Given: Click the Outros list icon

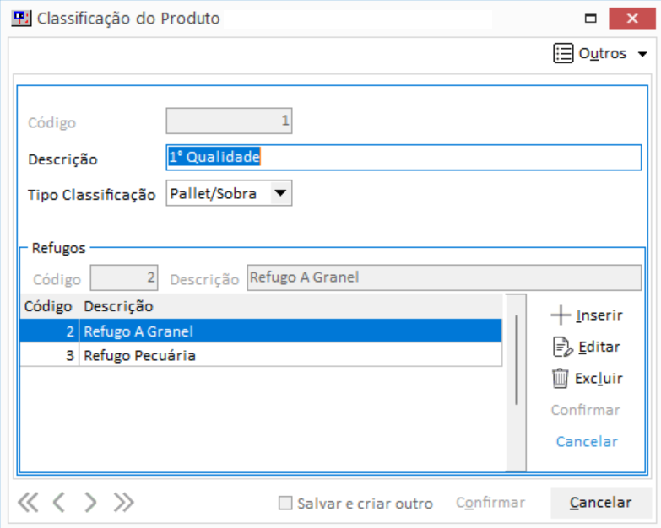Looking at the screenshot, I should tap(563, 53).
